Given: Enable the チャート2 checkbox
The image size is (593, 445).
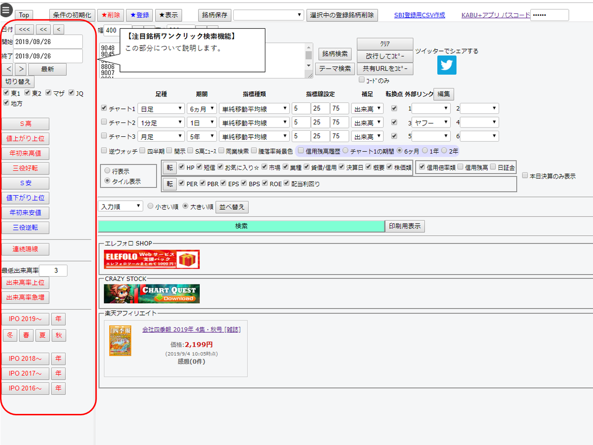Looking at the screenshot, I should pos(104,121).
